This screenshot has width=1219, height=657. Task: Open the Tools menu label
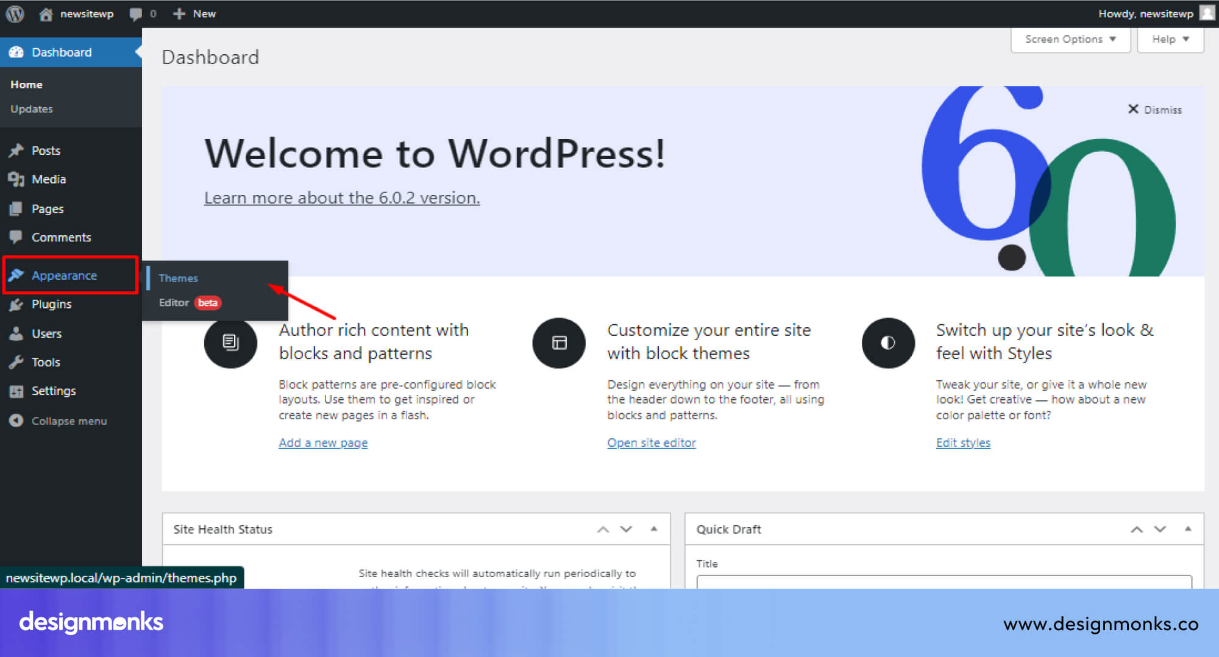pos(46,362)
